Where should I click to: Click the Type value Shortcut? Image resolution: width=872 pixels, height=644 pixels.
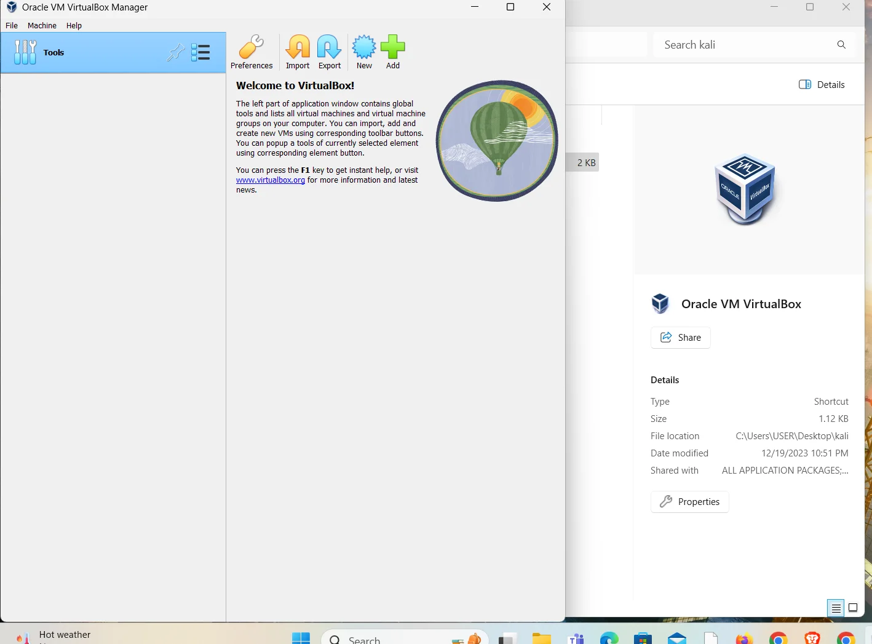click(x=831, y=402)
